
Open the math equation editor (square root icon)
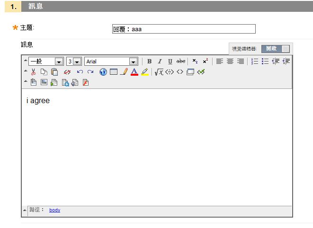click(159, 72)
